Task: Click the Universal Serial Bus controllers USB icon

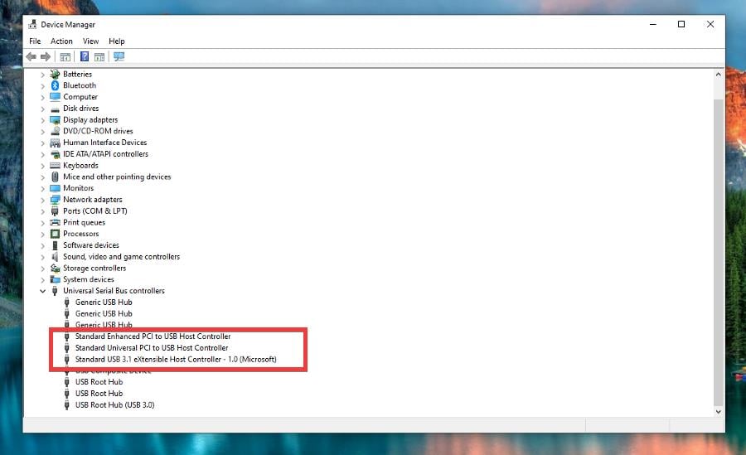Action: (55, 291)
